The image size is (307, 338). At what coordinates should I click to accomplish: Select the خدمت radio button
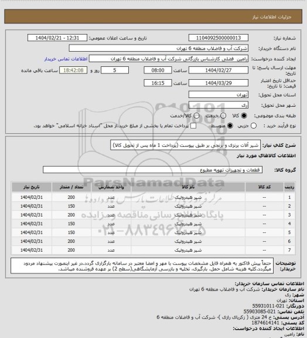click(x=223, y=116)
